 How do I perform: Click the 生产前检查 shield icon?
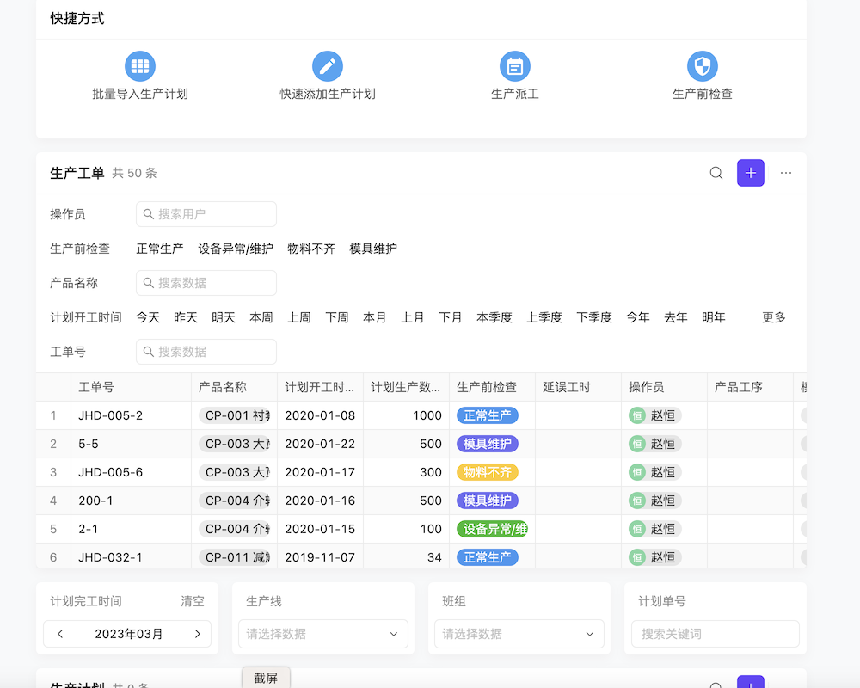pos(702,65)
